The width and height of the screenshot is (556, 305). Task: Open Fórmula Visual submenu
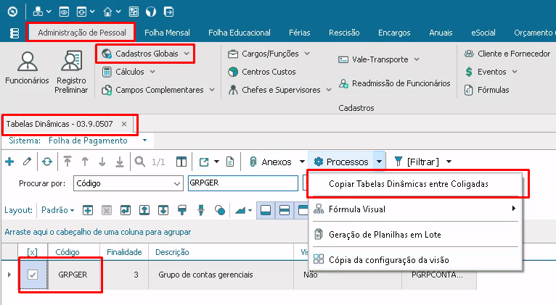(415, 209)
